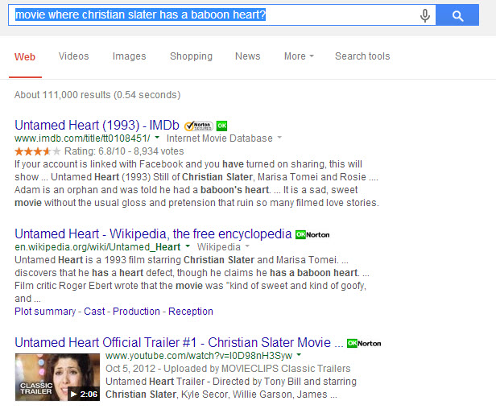Click the 'About 111,000 results (0.54 seconds)' text
The image size is (496, 409).
click(x=97, y=95)
